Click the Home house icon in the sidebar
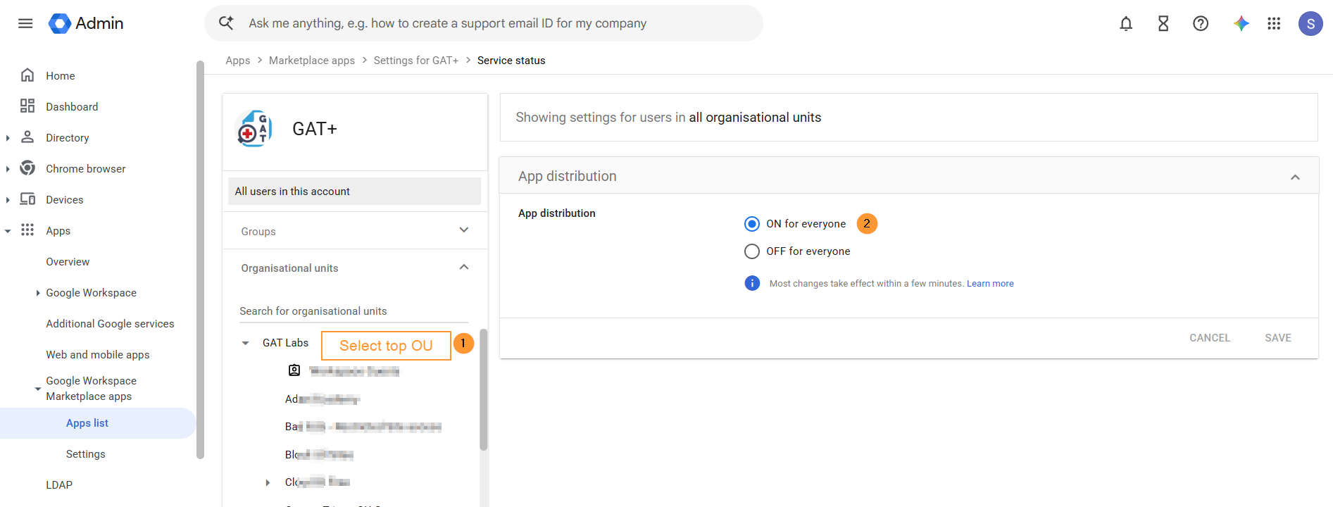The height and width of the screenshot is (507, 1333). coord(27,75)
